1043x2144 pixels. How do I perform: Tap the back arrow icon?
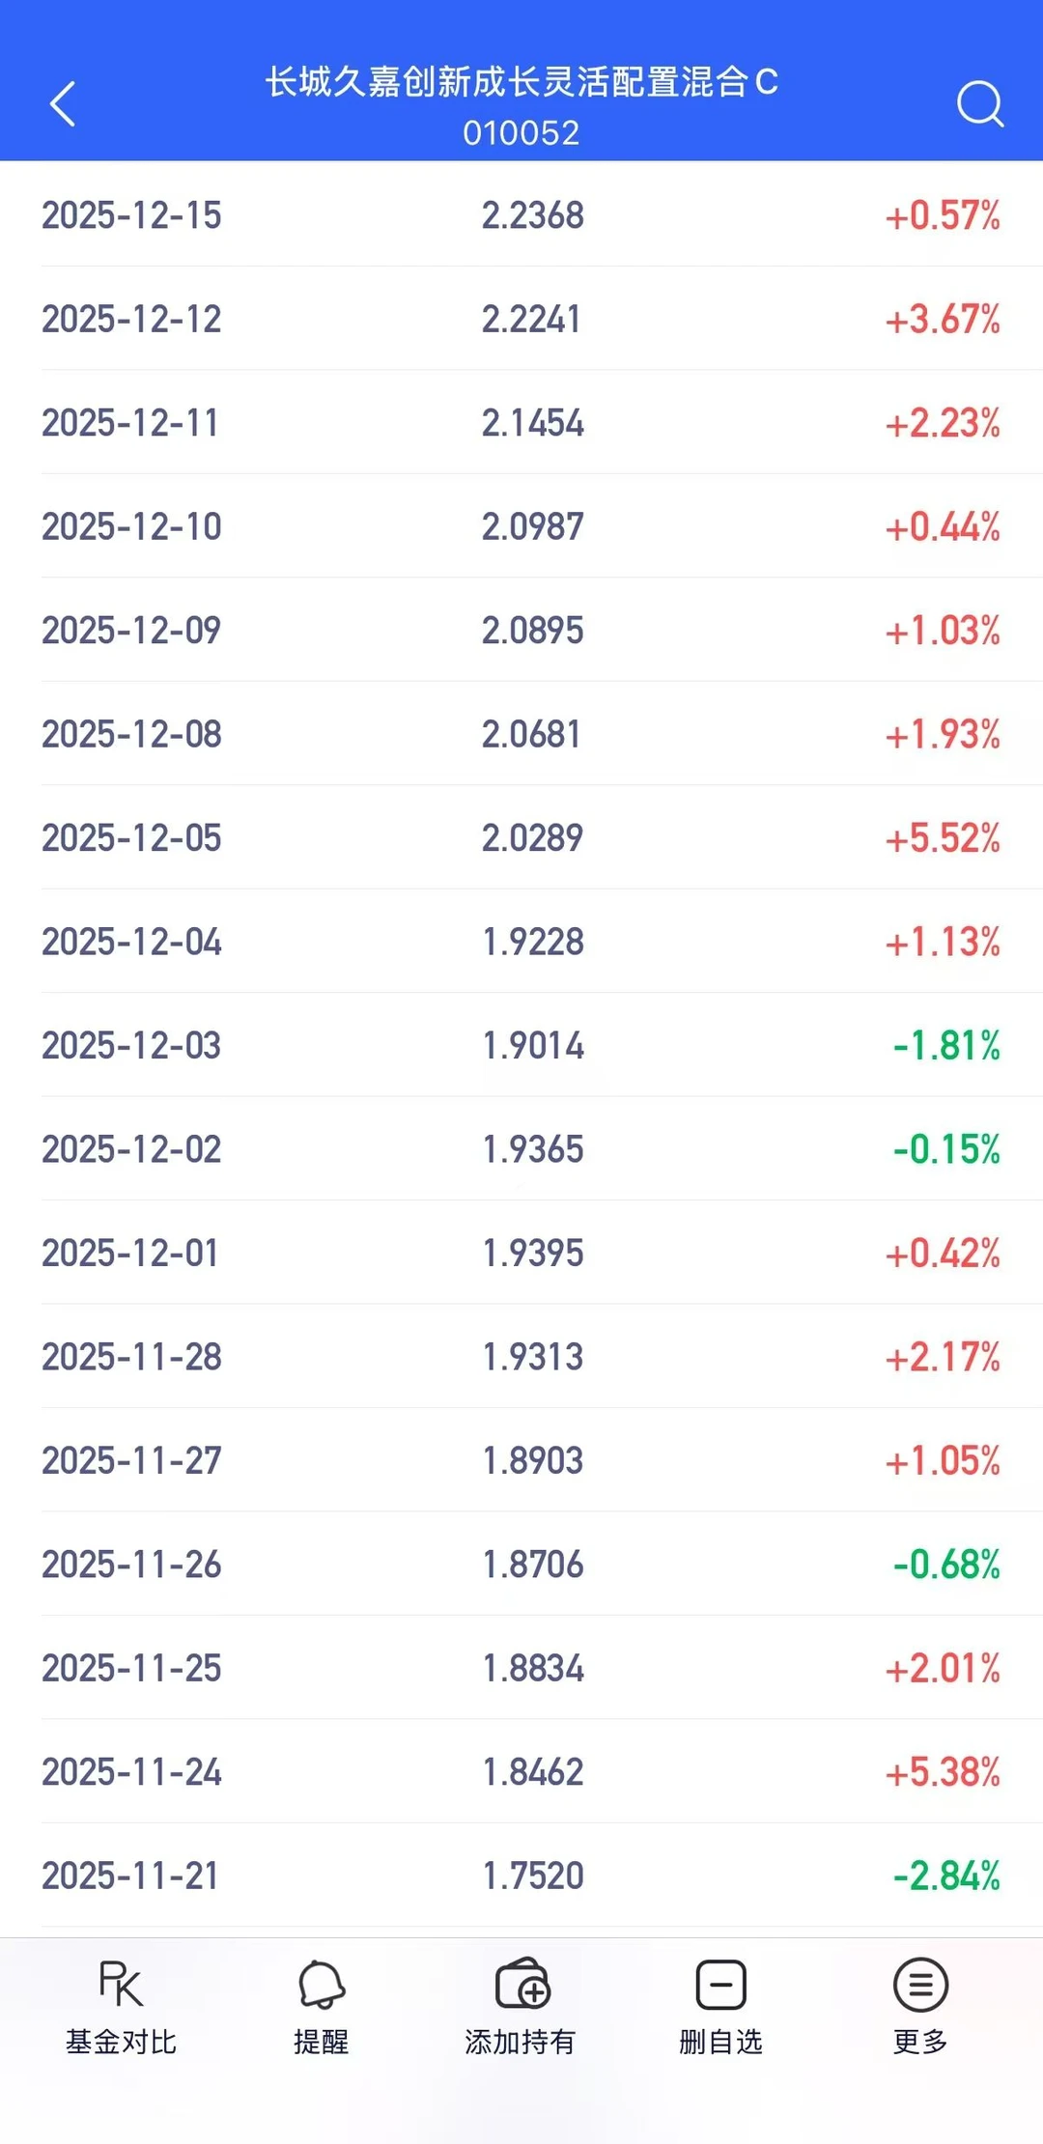pos(63,104)
